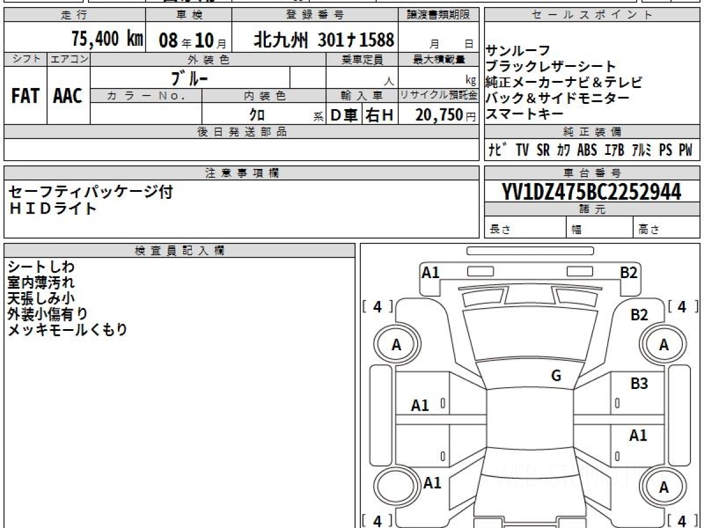Select the 内装色 header cell

(x=264, y=96)
